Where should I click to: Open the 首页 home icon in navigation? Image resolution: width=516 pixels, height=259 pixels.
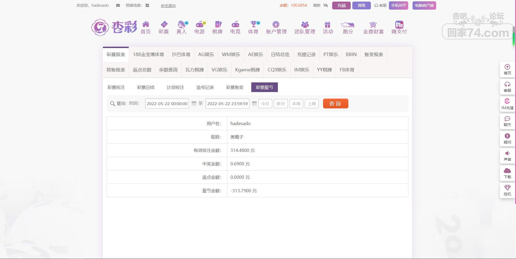point(146,24)
